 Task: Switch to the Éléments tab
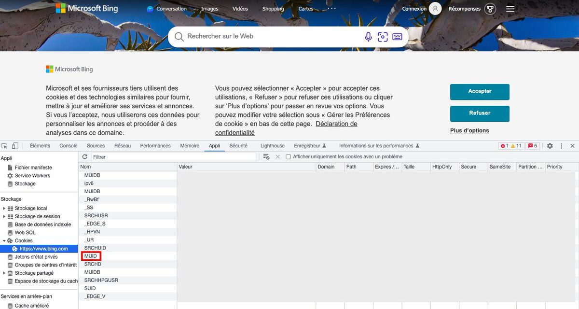point(40,146)
